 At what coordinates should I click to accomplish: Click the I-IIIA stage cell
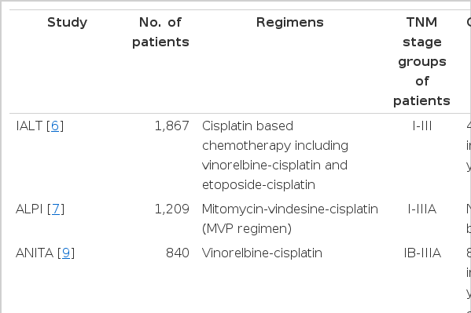(x=422, y=209)
